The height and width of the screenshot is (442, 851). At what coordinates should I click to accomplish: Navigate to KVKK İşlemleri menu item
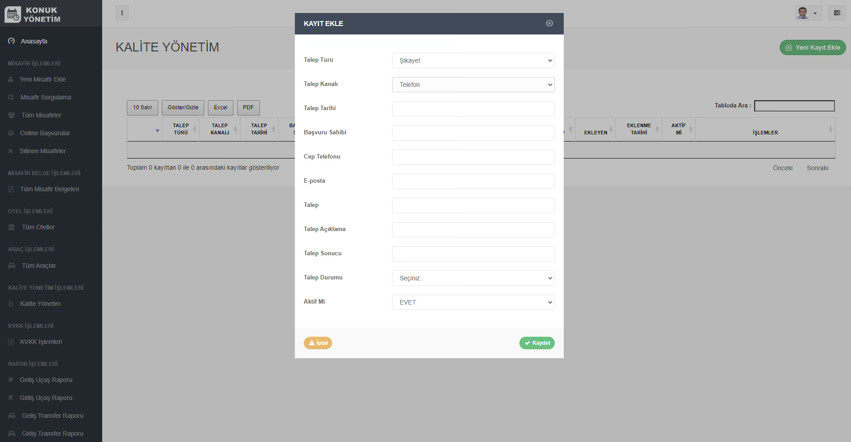point(41,342)
